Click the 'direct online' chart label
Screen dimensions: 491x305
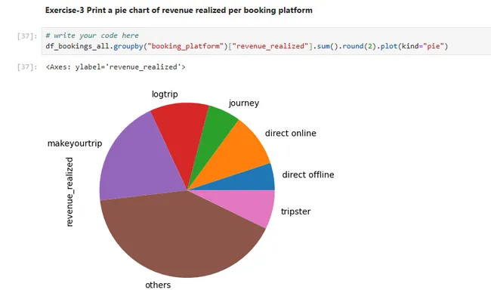[x=290, y=134]
